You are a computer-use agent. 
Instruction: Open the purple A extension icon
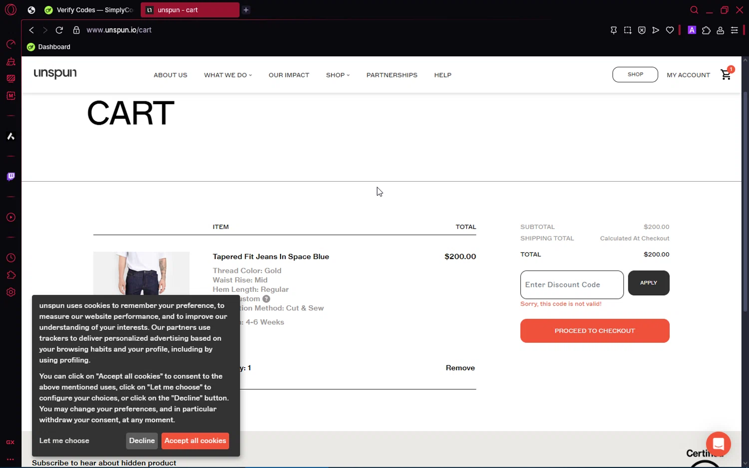[x=692, y=30]
